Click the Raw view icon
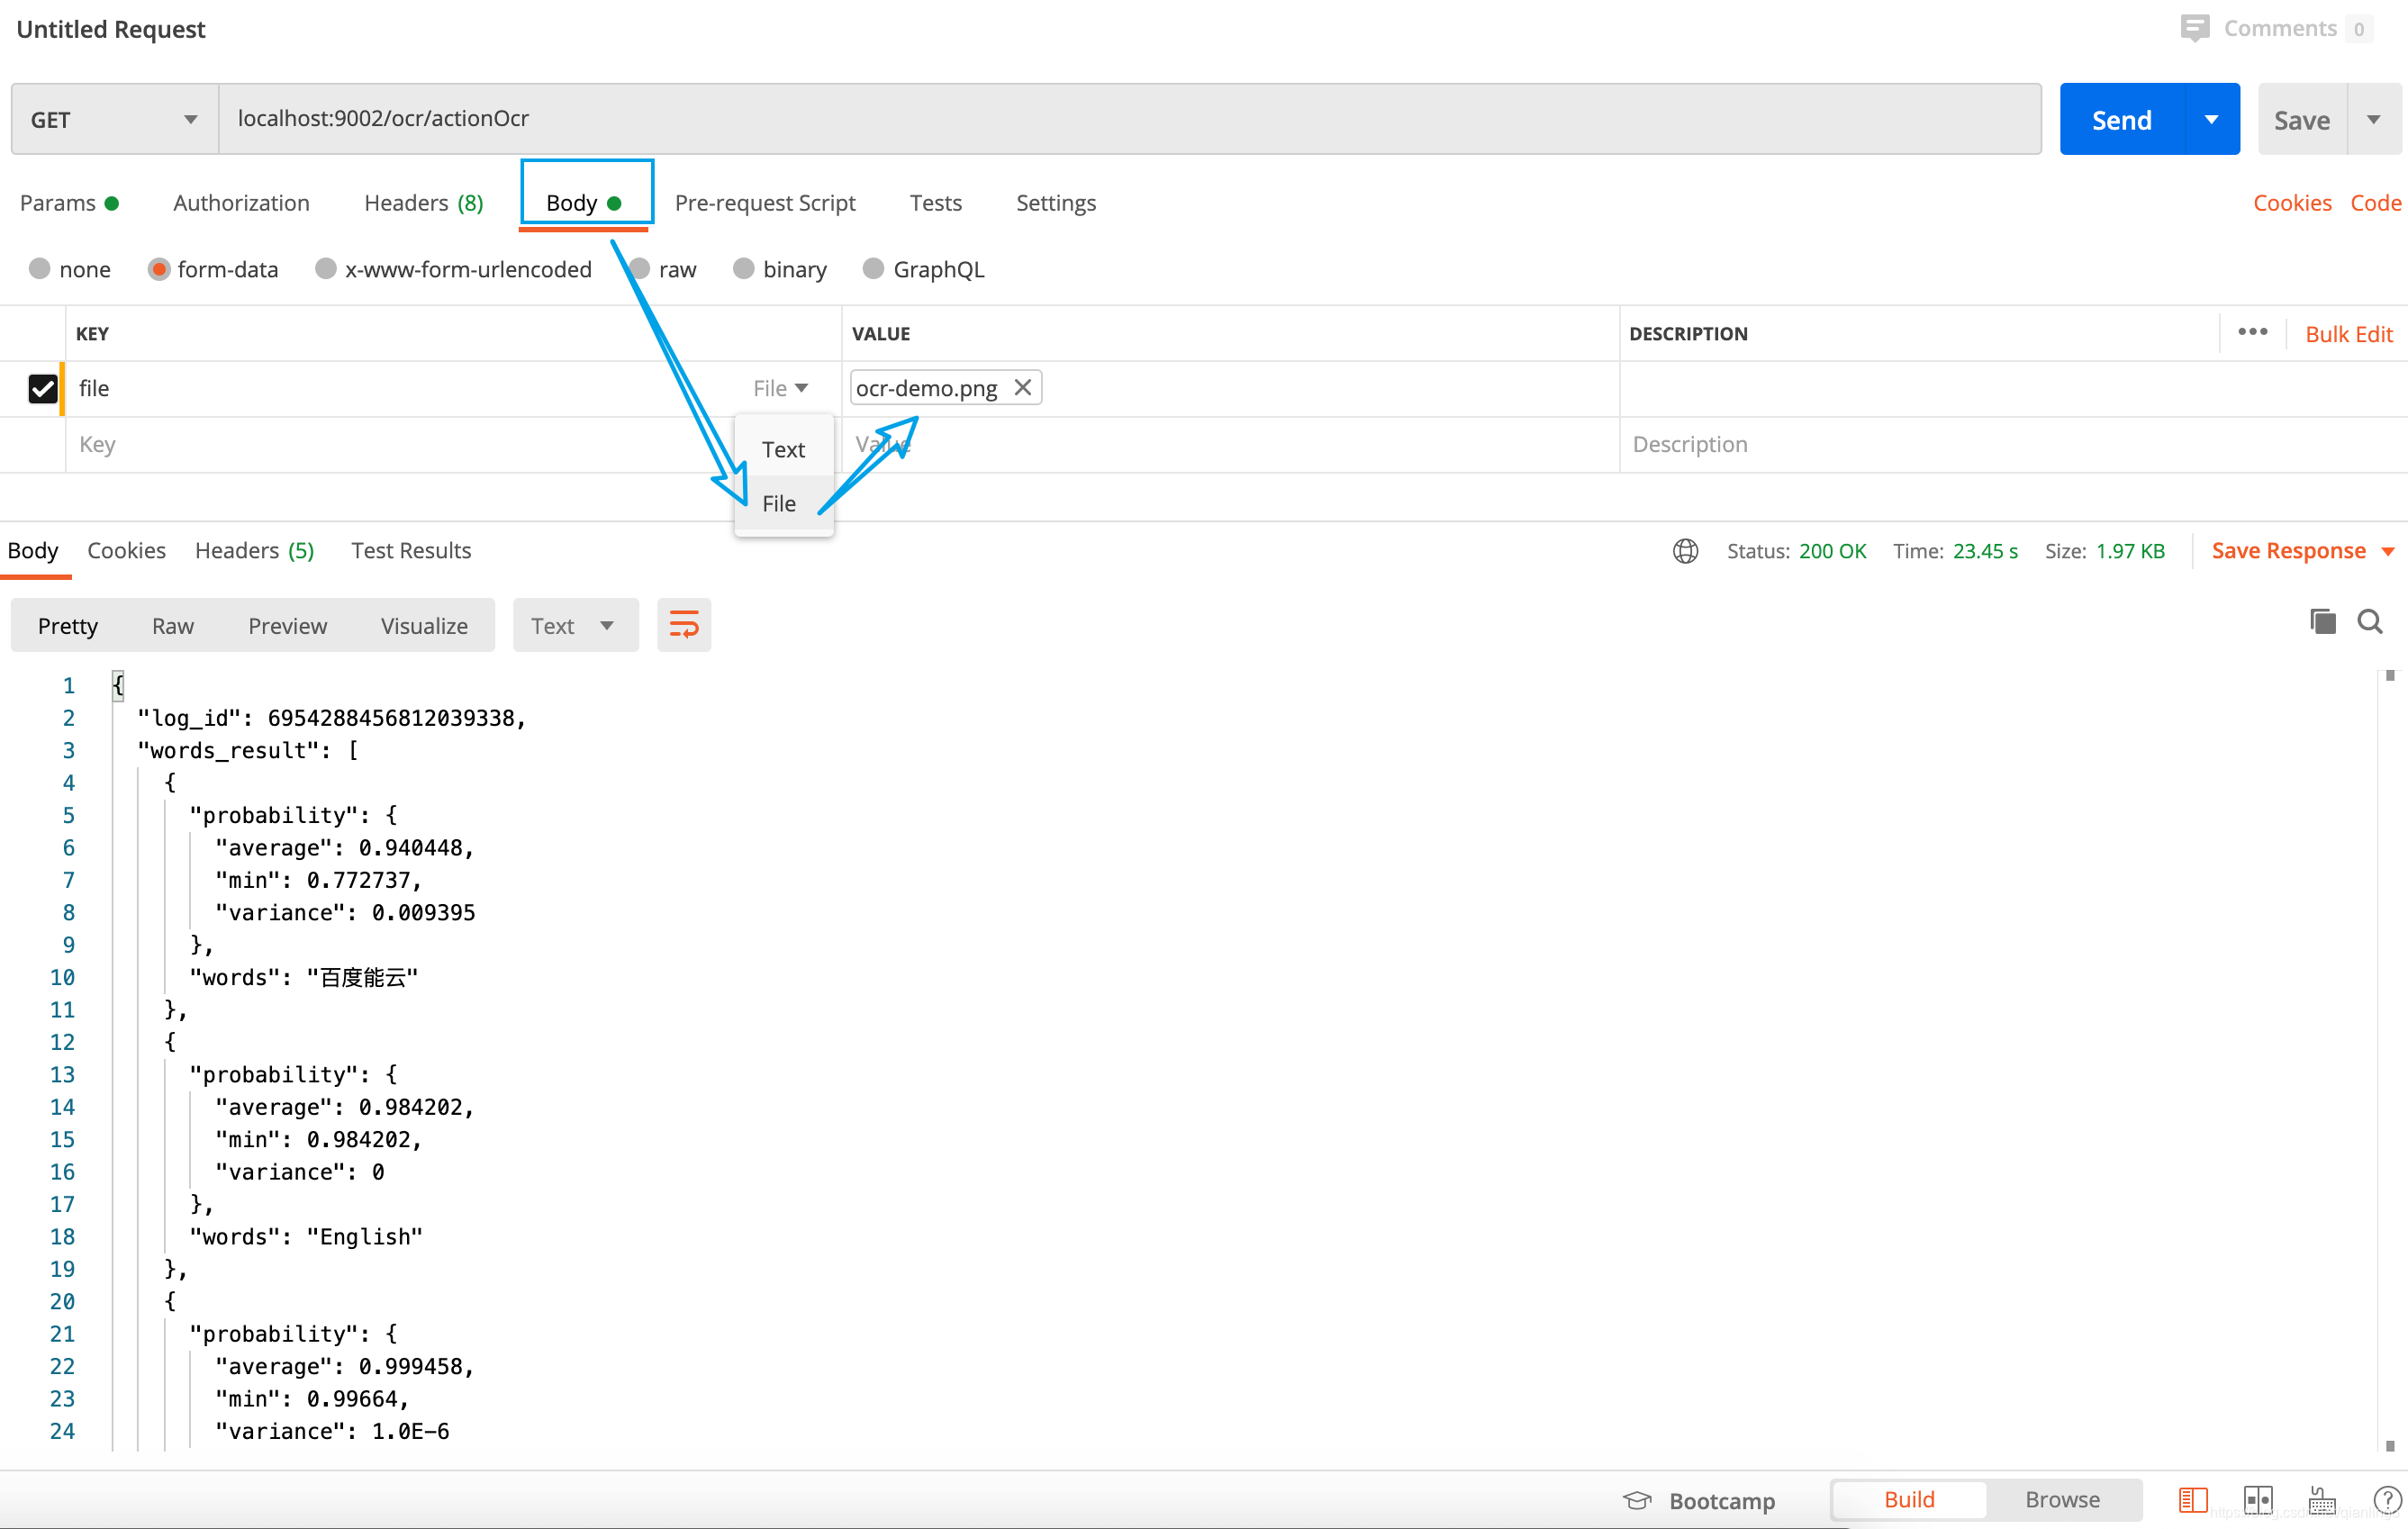Viewport: 2408px width, 1529px height. pyautogui.click(x=172, y=625)
